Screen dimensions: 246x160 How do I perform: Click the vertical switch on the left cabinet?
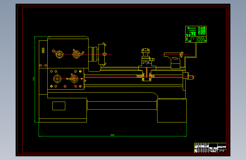[43, 50]
